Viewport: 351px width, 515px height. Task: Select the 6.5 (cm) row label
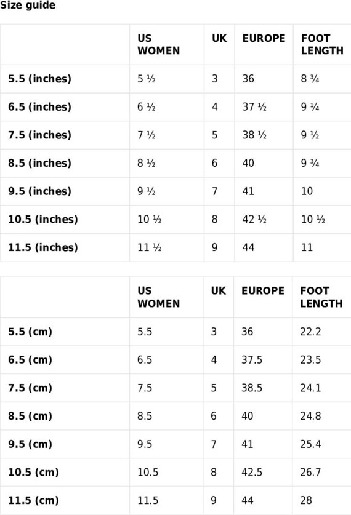pyautogui.click(x=30, y=360)
